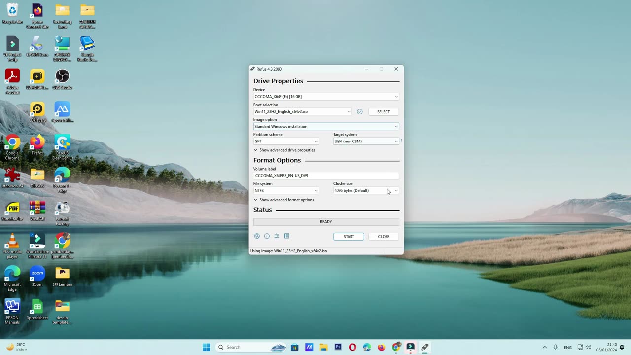Open Rufus settings sliders icon
631x355 pixels.
(x=277, y=236)
